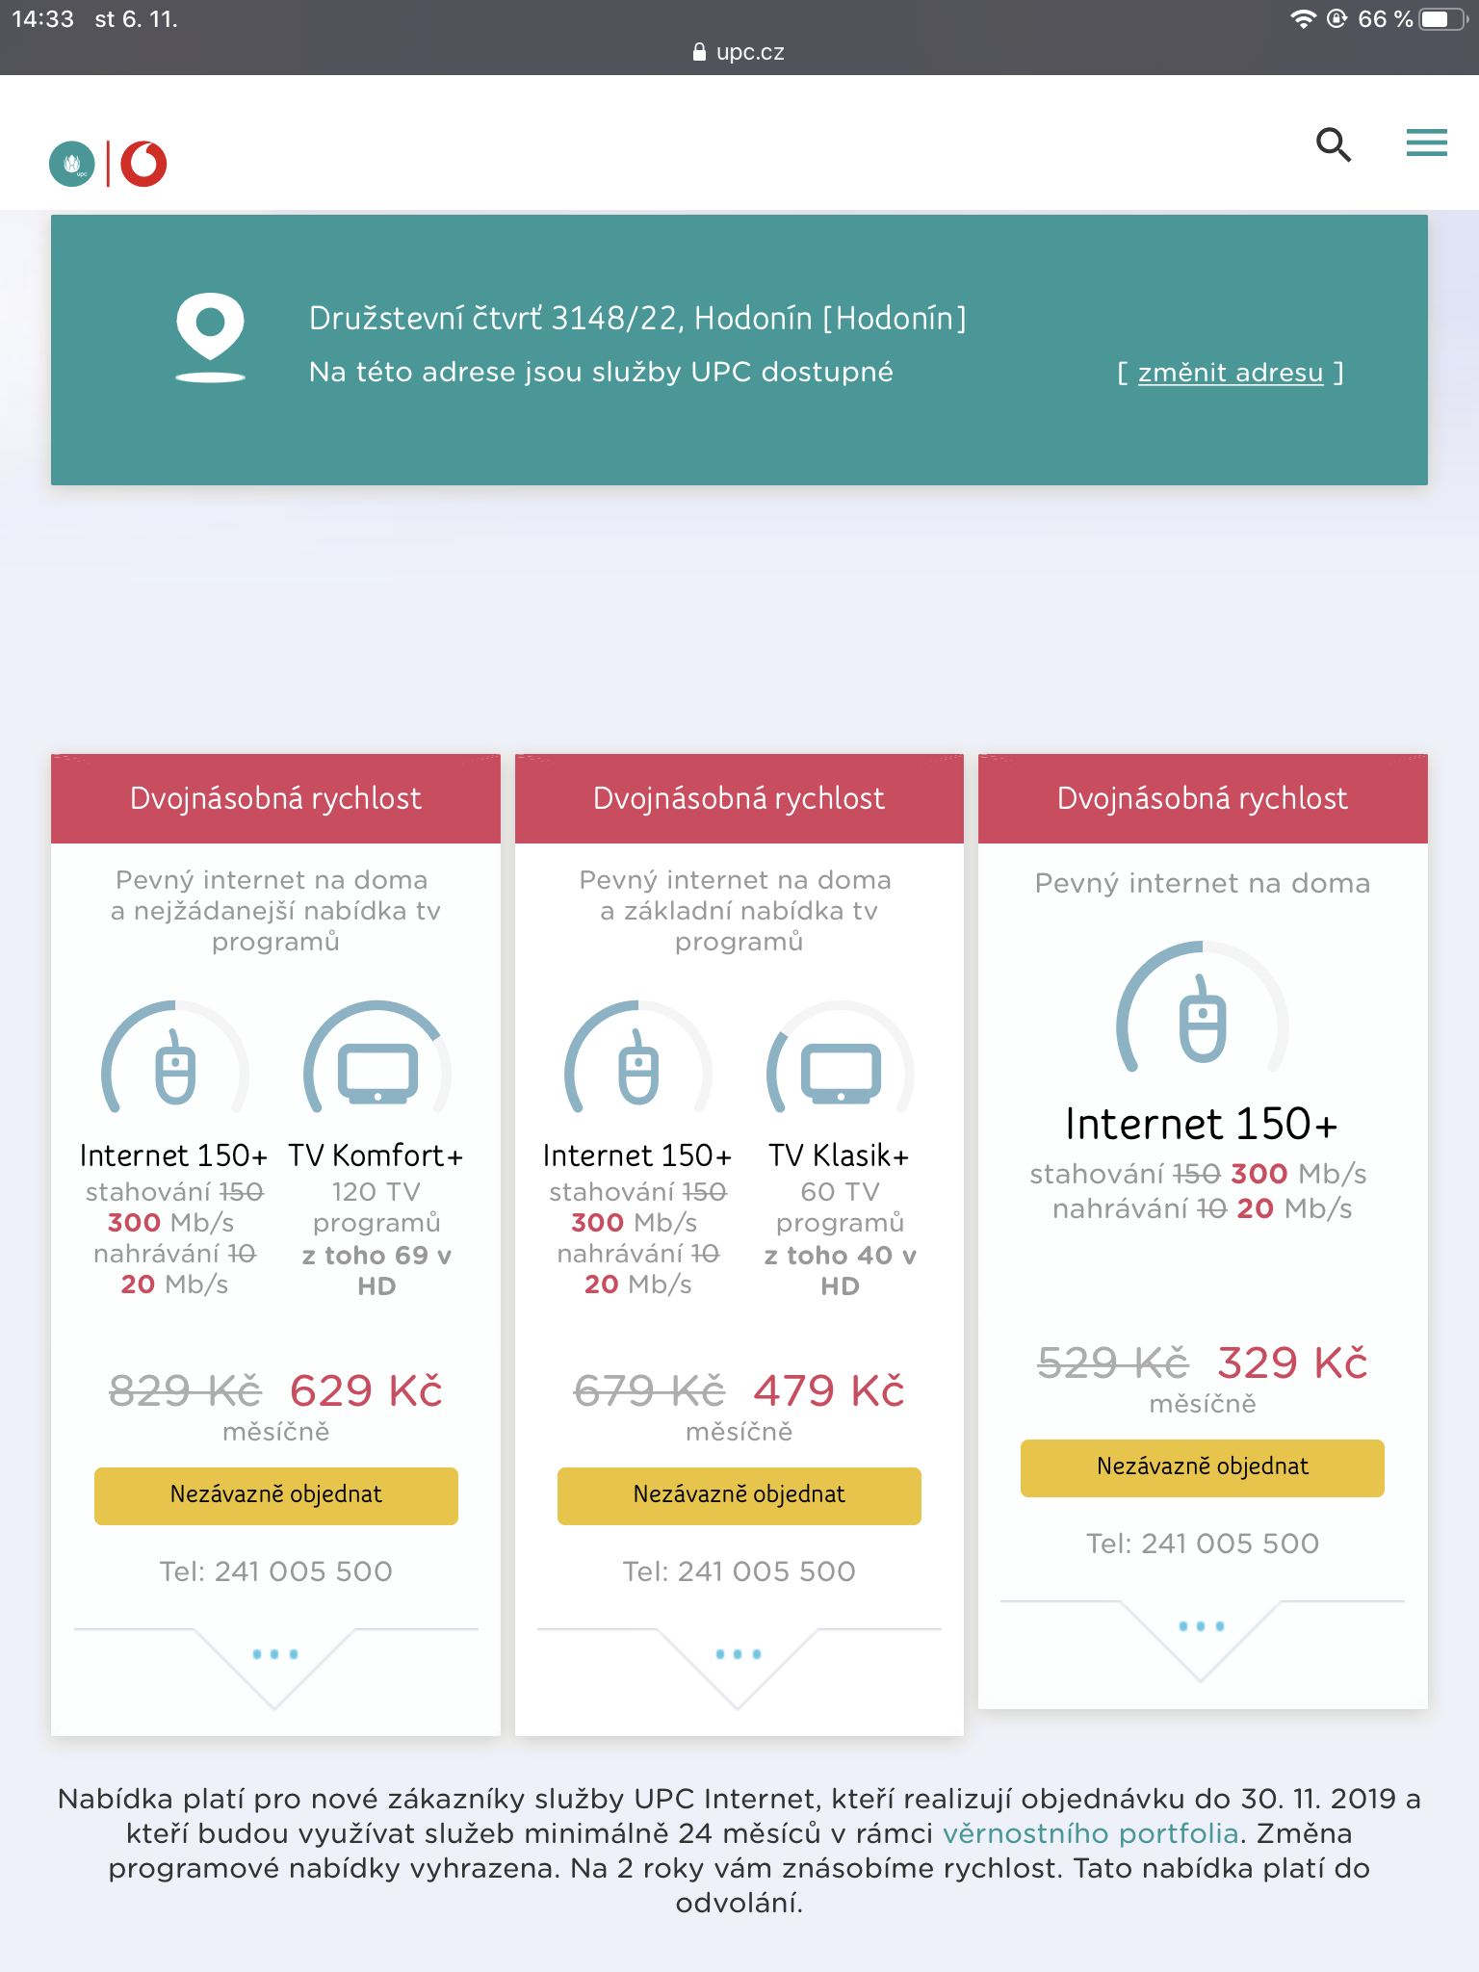
Task: Click the location pin icon in address banner
Action: (210, 337)
